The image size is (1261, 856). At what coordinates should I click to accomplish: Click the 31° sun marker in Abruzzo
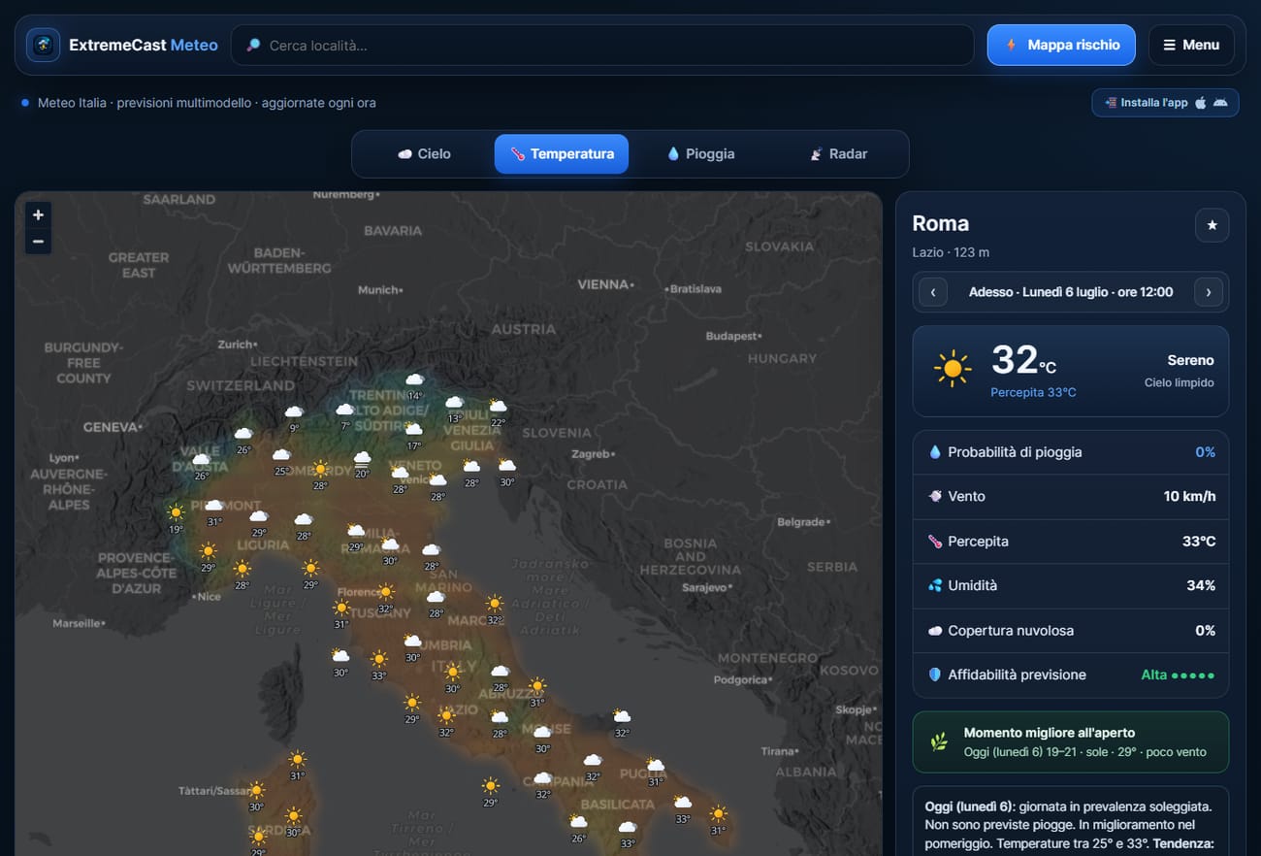click(x=536, y=691)
